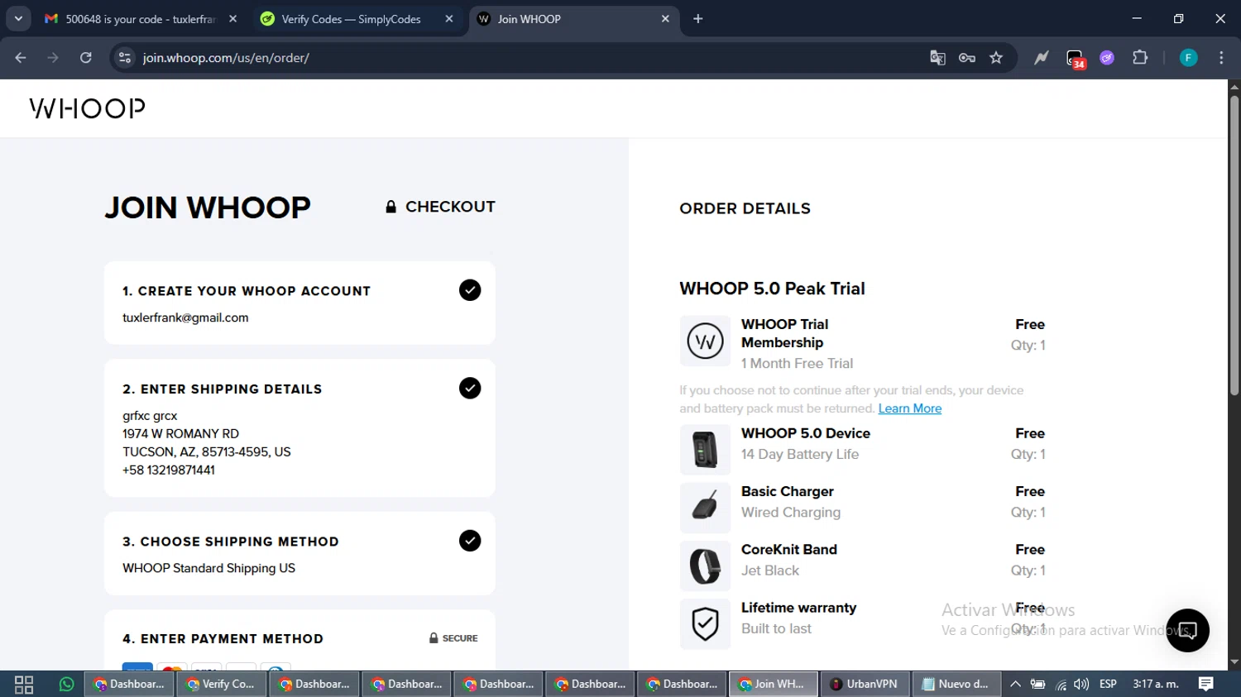
Task: Go forward in browser history
Action: click(x=53, y=58)
